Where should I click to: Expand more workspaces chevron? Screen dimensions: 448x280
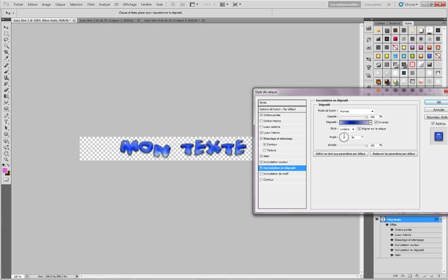coord(388,4)
